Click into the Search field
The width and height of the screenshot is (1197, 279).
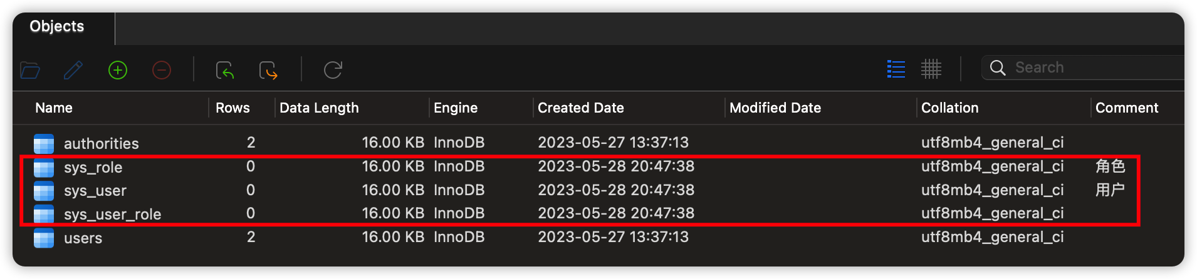pos(1090,68)
